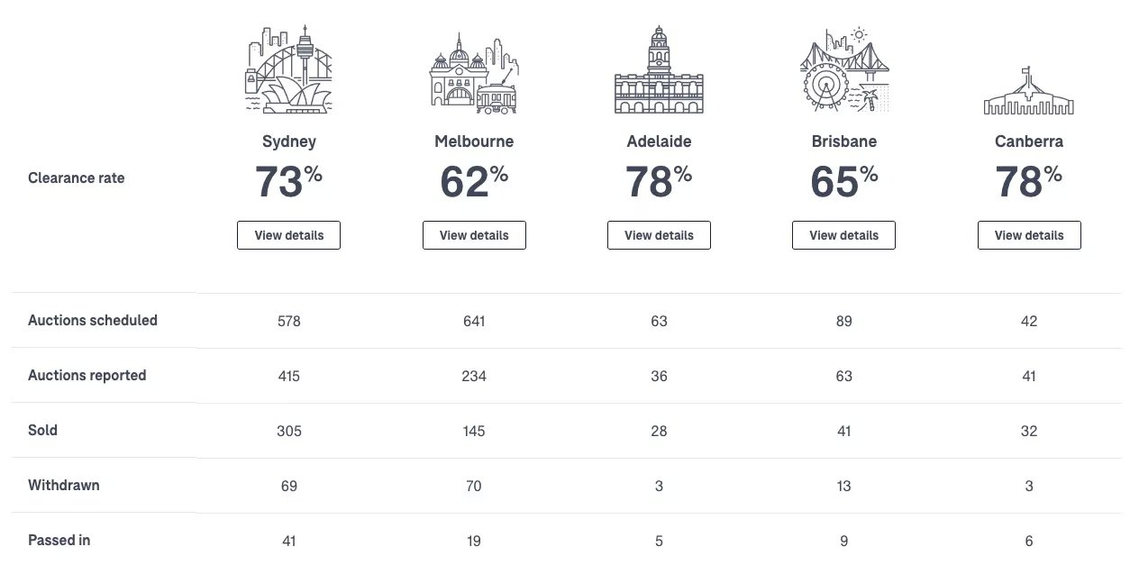This screenshot has width=1130, height=574.
Task: View details for Melbourne
Action: (x=474, y=235)
